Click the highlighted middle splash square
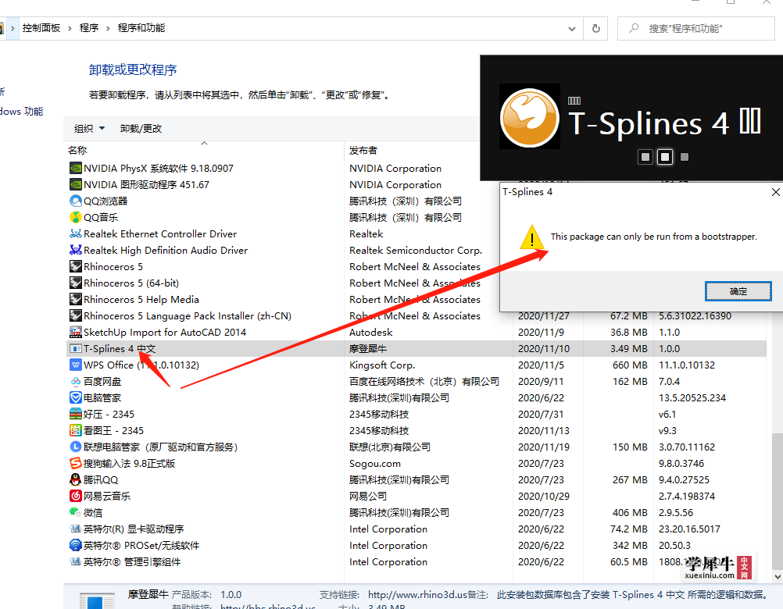 coord(665,157)
